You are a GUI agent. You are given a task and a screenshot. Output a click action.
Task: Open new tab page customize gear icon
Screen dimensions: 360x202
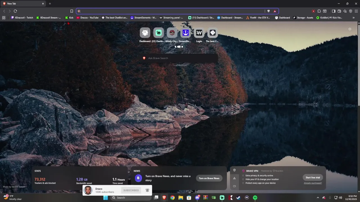tap(350, 29)
